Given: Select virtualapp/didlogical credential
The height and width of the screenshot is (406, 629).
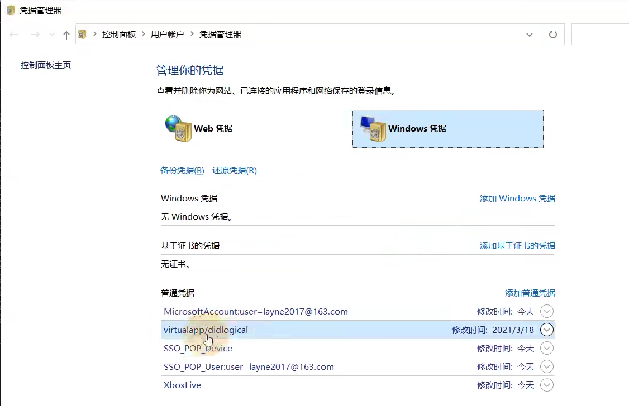Looking at the screenshot, I should click(358, 330).
